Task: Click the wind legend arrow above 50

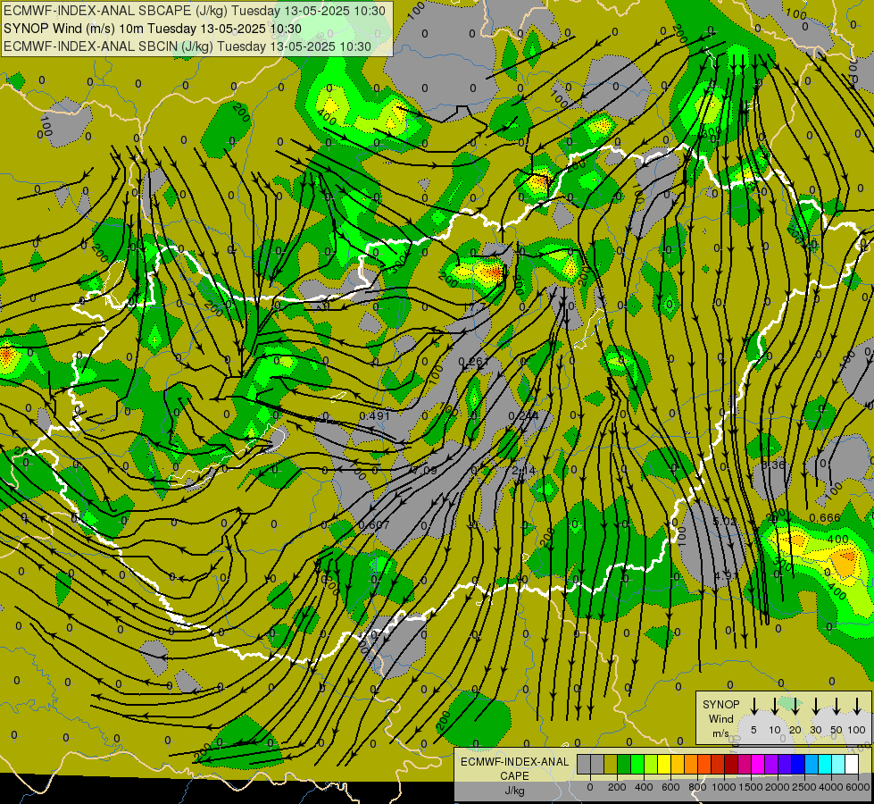Action: (837, 705)
